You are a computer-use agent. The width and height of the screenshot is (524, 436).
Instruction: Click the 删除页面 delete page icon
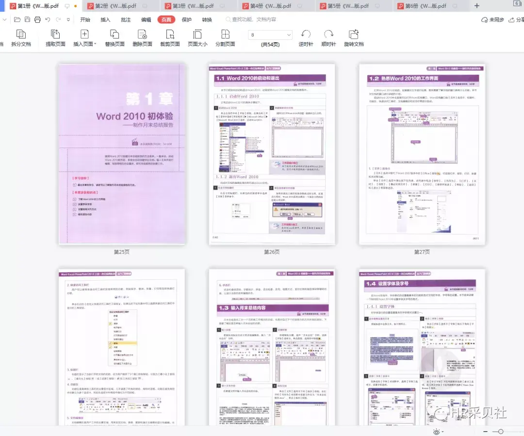(x=142, y=34)
